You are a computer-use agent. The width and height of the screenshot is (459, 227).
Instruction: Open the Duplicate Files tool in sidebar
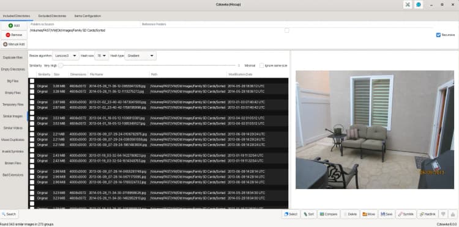point(13,57)
